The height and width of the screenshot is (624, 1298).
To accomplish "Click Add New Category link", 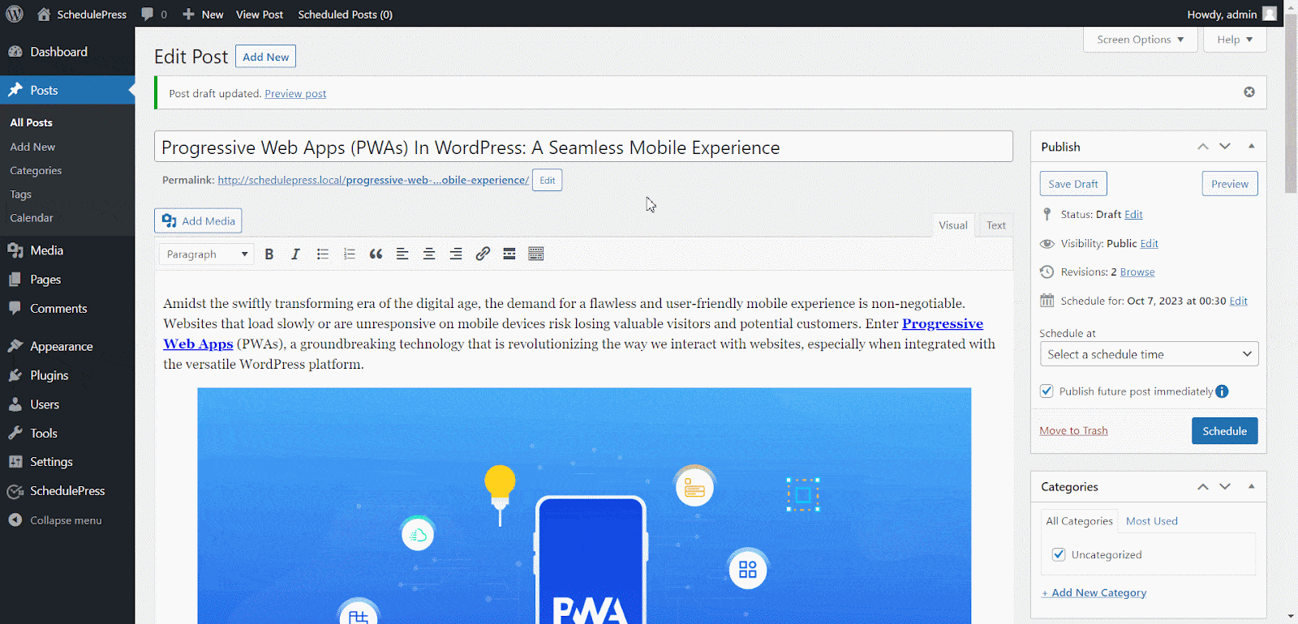I will (1094, 592).
